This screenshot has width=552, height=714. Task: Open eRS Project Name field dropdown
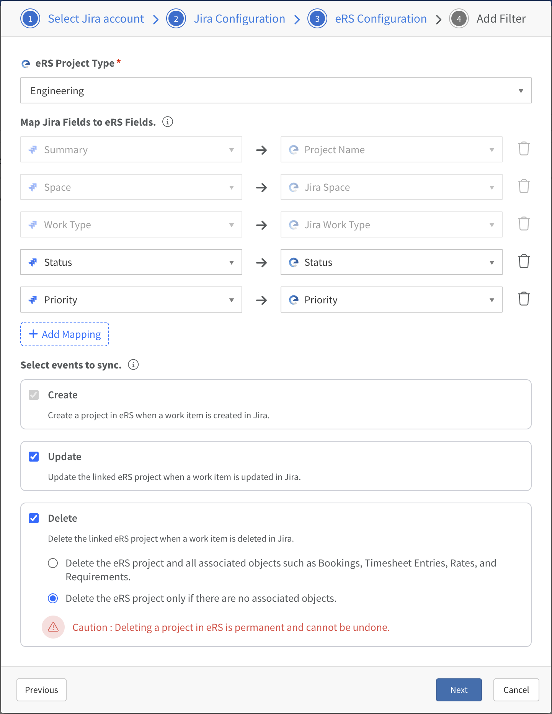point(392,149)
